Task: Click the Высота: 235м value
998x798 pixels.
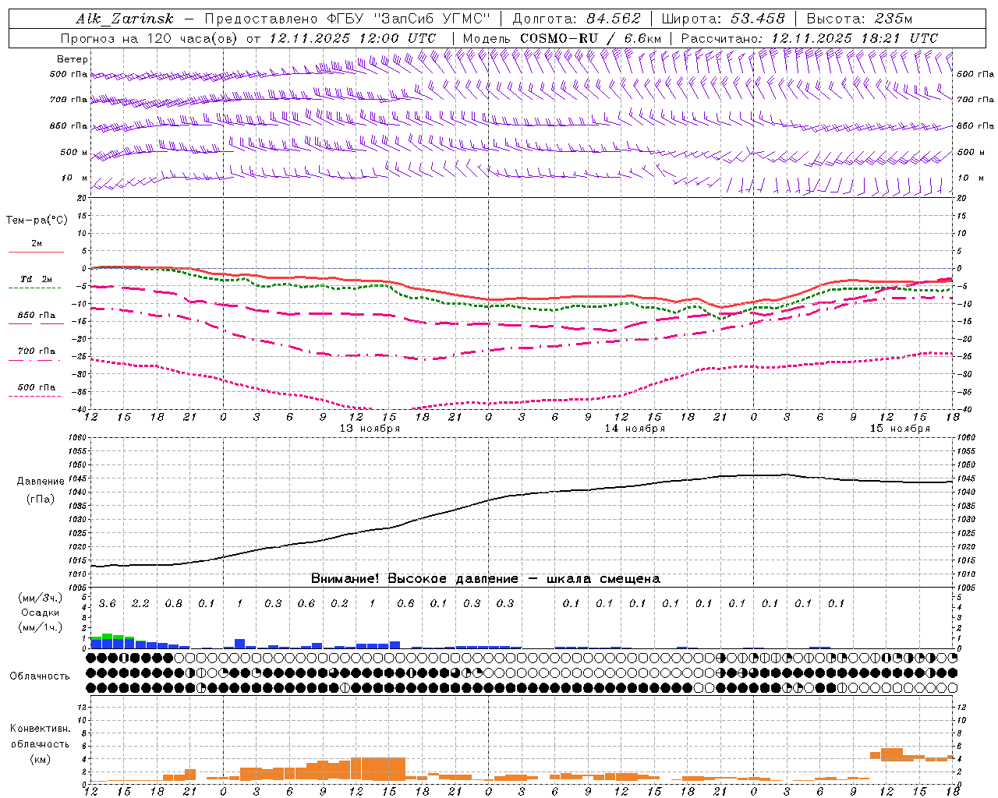Action: point(859,19)
